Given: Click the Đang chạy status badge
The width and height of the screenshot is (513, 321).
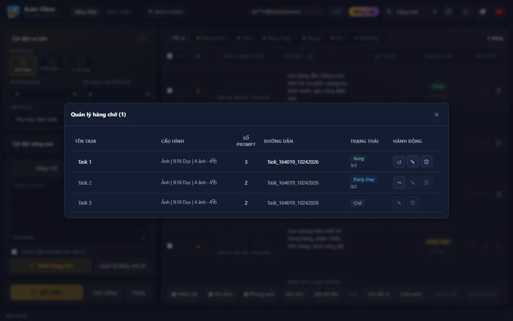Looking at the screenshot, I should (364, 179).
